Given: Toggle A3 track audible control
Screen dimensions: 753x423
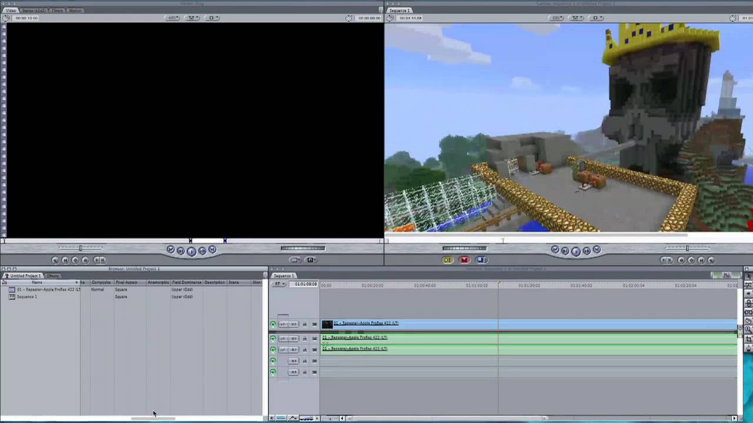Looking at the screenshot, I should click(x=272, y=361).
